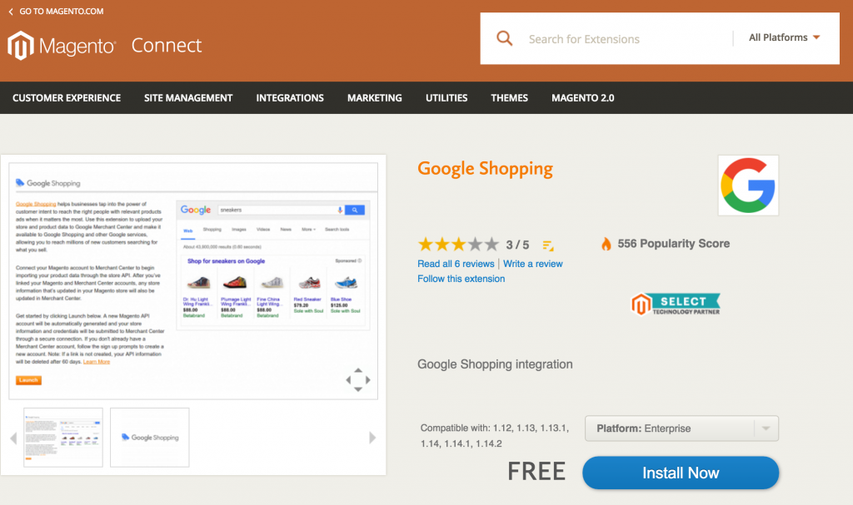Click the 556 Popularity Score text
Image resolution: width=853 pixels, height=505 pixels.
[x=673, y=244]
